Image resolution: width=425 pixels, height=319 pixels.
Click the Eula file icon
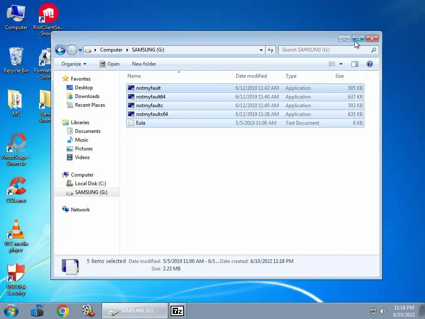click(131, 123)
